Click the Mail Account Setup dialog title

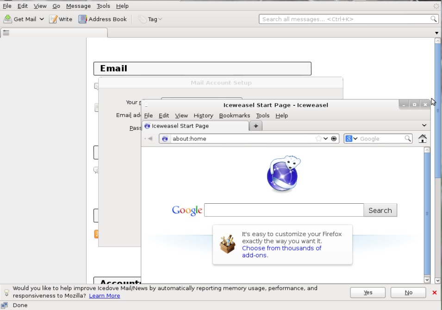pyautogui.click(x=221, y=83)
